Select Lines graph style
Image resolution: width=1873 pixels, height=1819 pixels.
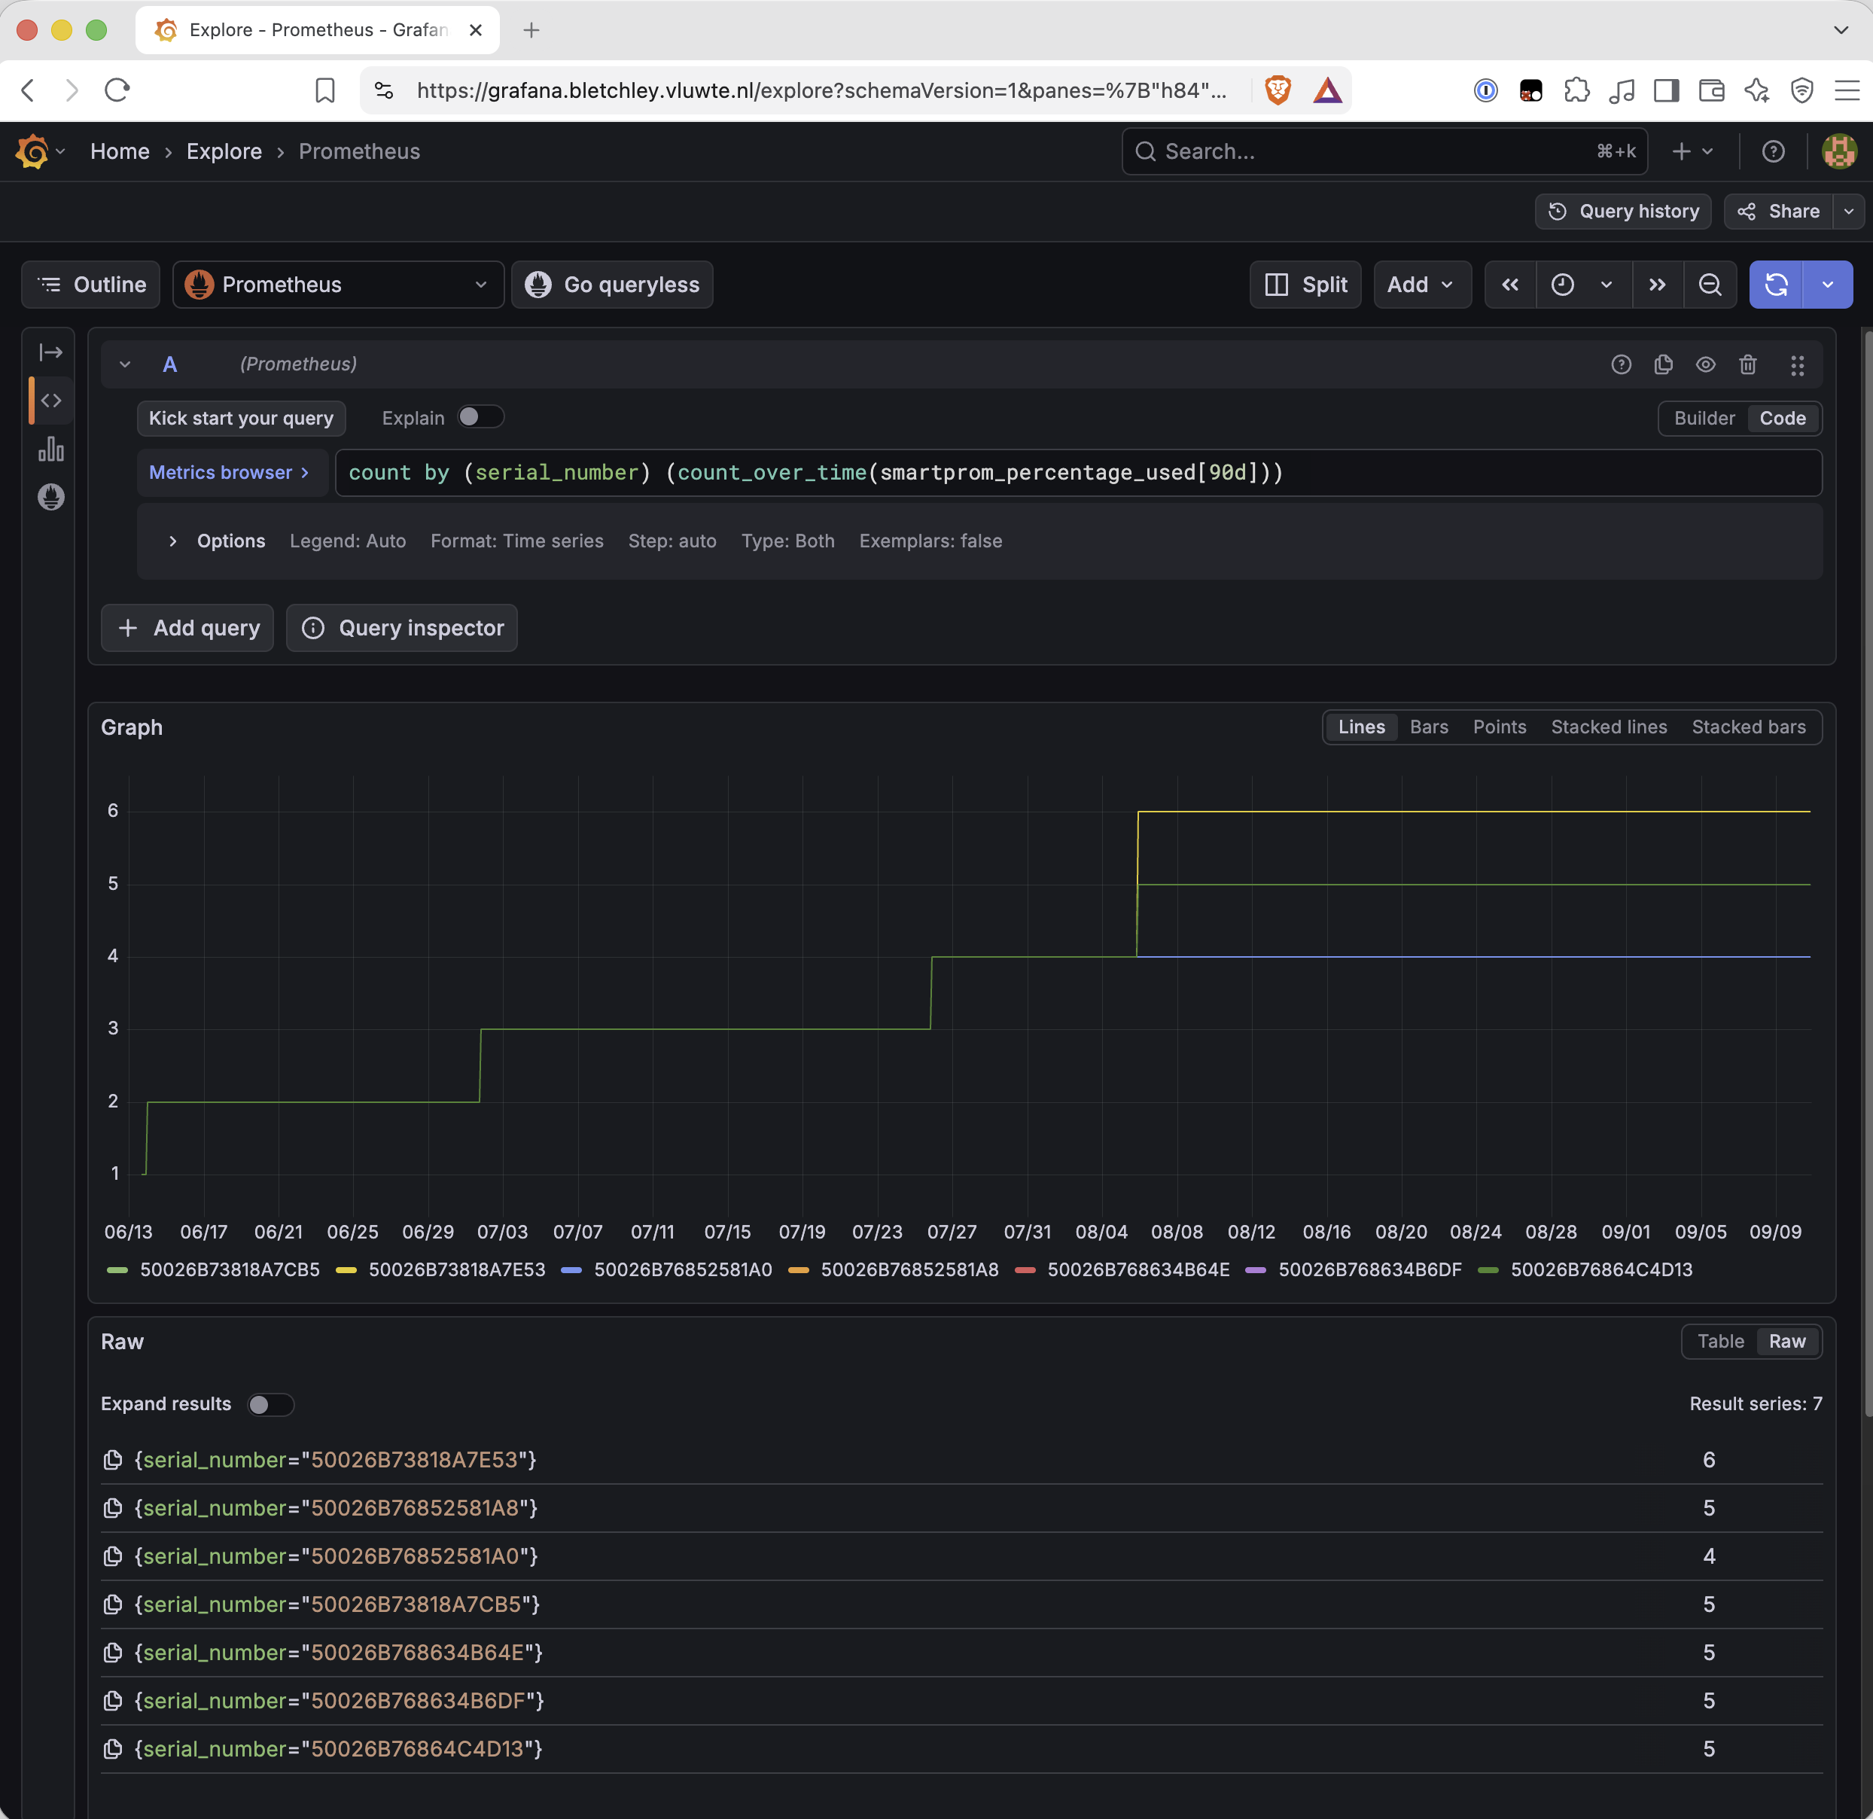[x=1361, y=727]
